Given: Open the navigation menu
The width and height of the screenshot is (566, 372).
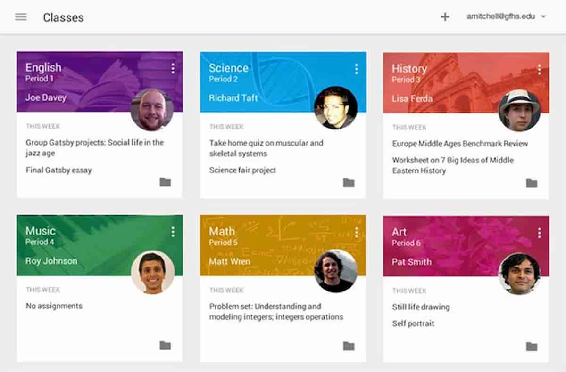Looking at the screenshot, I should [21, 17].
